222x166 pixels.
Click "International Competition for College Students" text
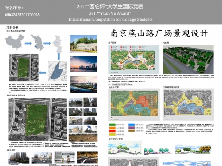(111, 19)
